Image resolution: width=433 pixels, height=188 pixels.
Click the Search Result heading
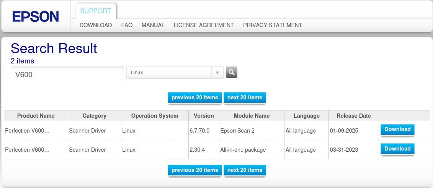pyautogui.click(x=54, y=48)
